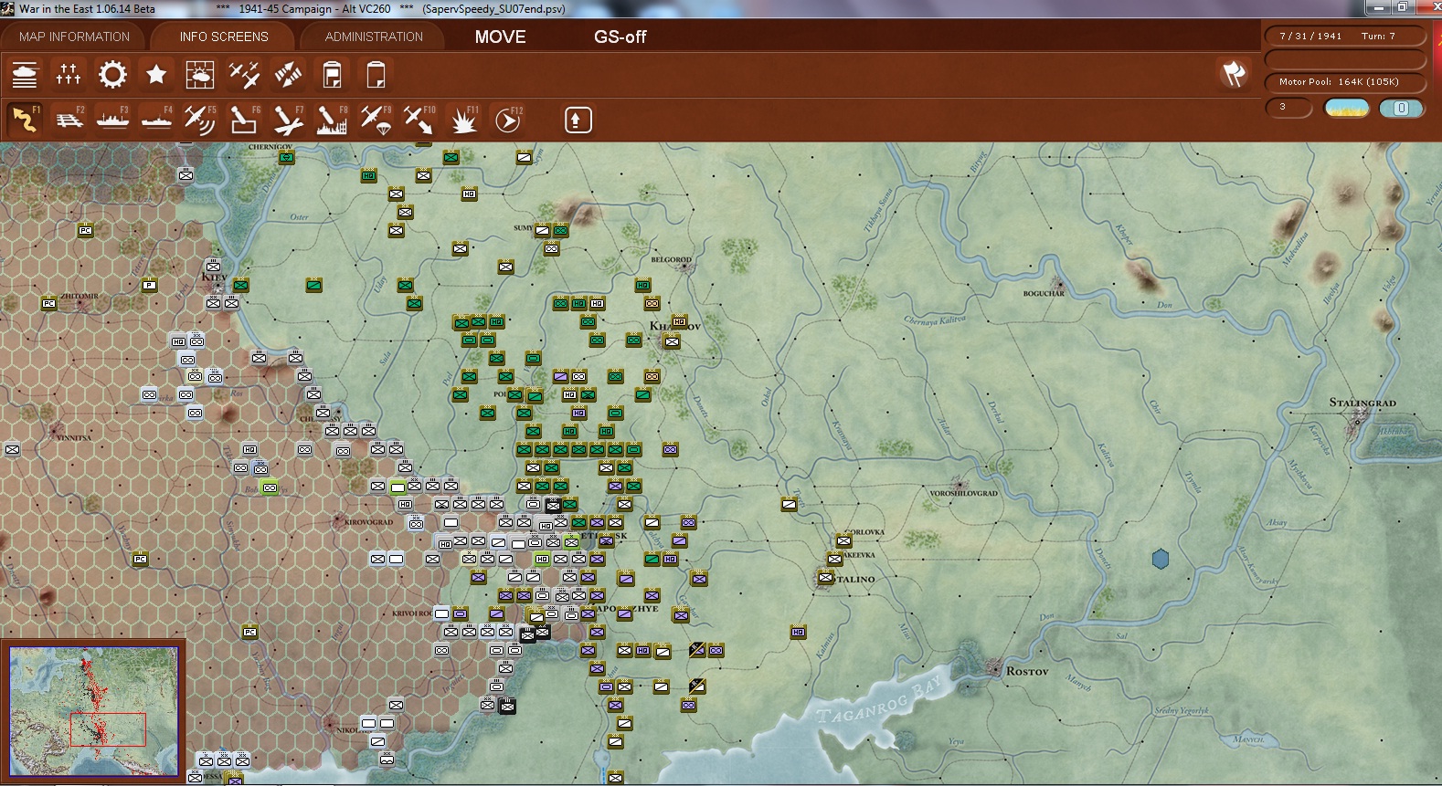The width and height of the screenshot is (1442, 786).
Task: Select the F1 move mode tool
Action: 25,120
